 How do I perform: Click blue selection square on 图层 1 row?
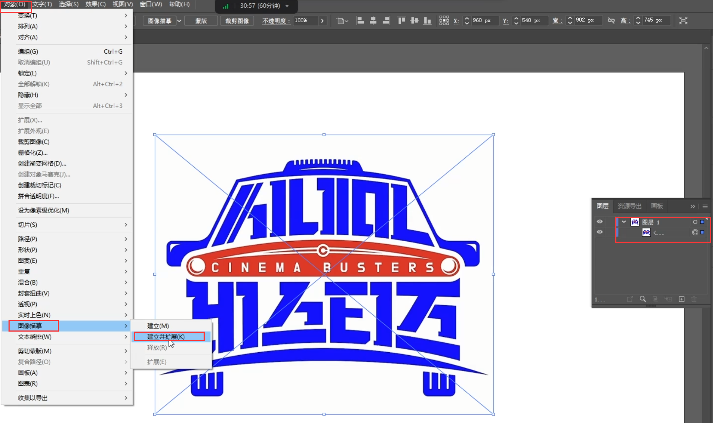(702, 222)
